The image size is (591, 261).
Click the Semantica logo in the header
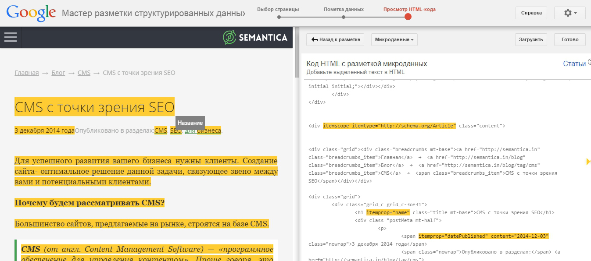(x=255, y=38)
